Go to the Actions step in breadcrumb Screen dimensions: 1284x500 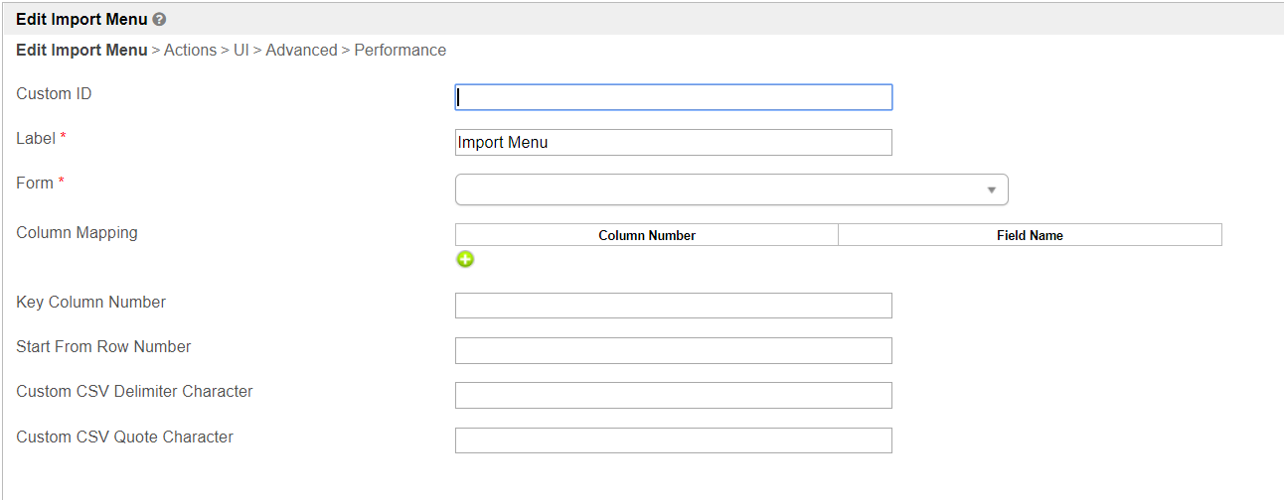click(190, 50)
